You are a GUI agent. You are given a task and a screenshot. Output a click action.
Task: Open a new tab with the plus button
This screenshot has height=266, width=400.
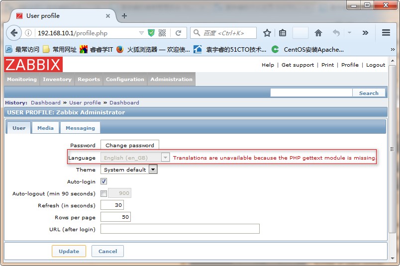click(x=124, y=16)
